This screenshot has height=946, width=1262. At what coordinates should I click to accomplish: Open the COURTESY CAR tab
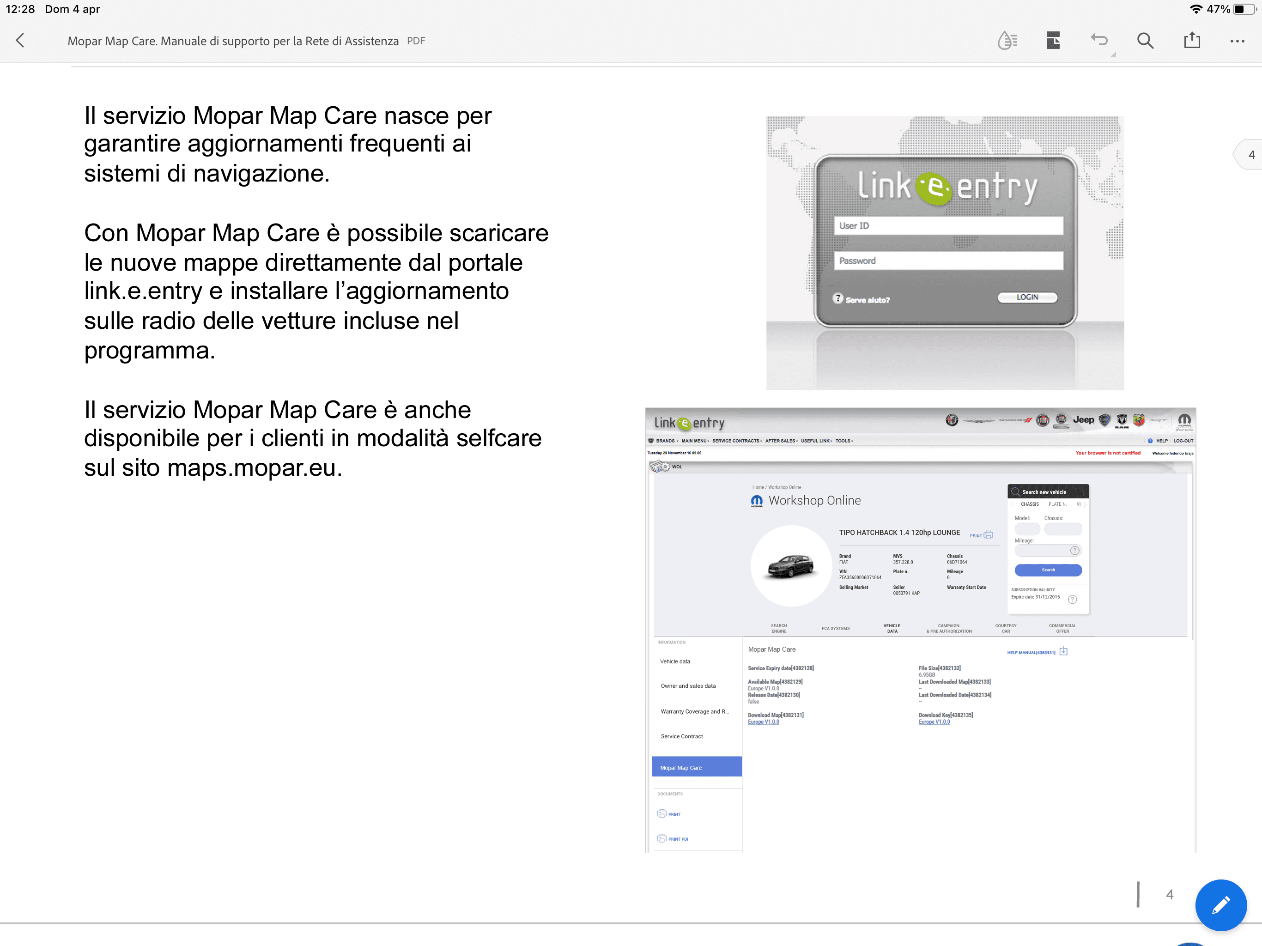[x=1006, y=628]
